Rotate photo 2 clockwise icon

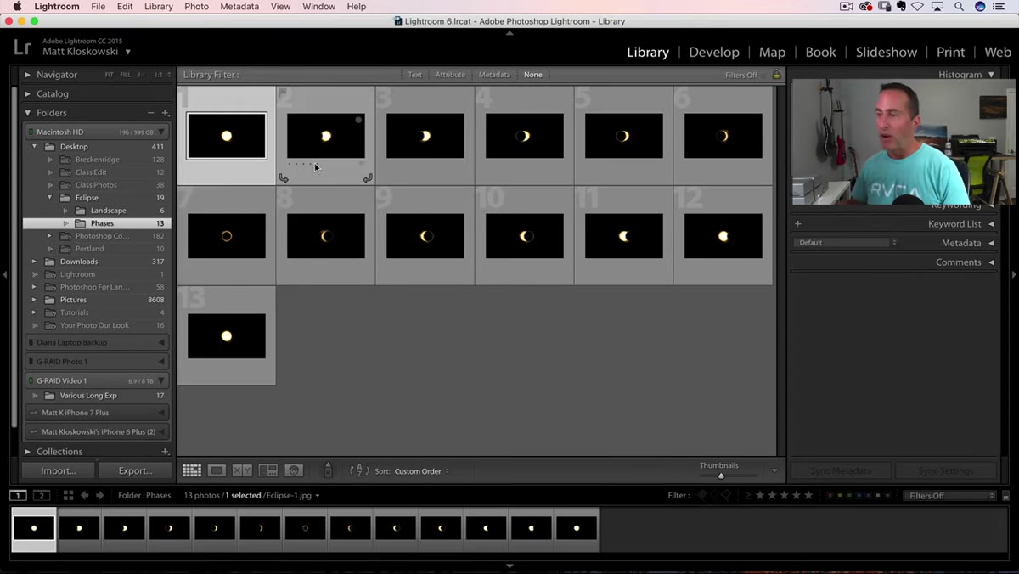pos(367,178)
